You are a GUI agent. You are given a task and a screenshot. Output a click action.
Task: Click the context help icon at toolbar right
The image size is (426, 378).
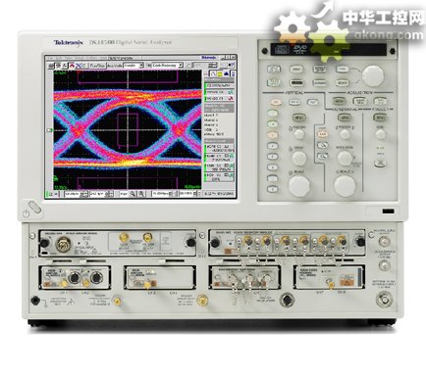232,66
